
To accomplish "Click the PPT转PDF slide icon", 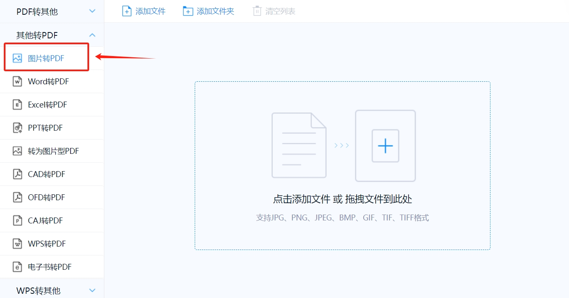I will [x=17, y=128].
